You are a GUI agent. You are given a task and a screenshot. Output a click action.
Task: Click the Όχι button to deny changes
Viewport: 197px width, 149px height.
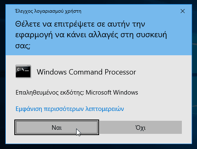[140, 128]
